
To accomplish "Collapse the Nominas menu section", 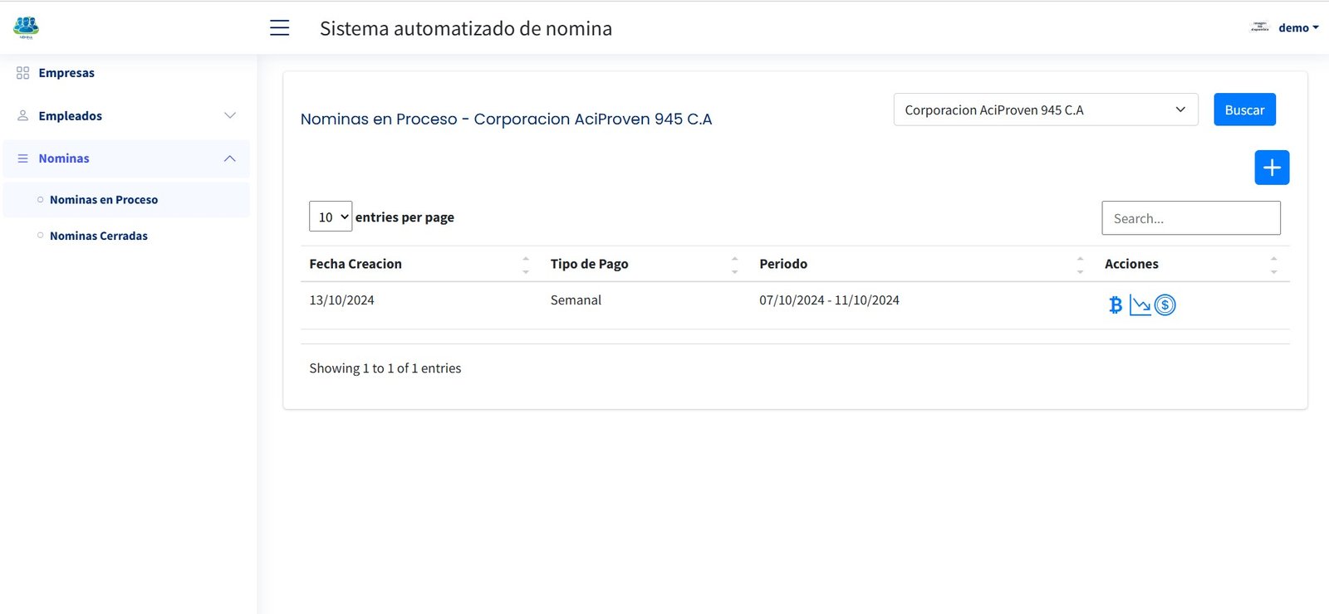I will (x=230, y=158).
